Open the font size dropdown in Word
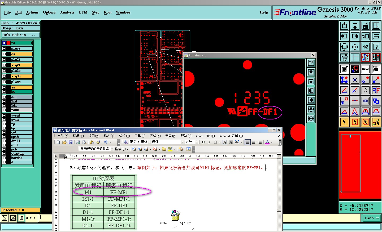The image size is (382, 232). click(197, 142)
